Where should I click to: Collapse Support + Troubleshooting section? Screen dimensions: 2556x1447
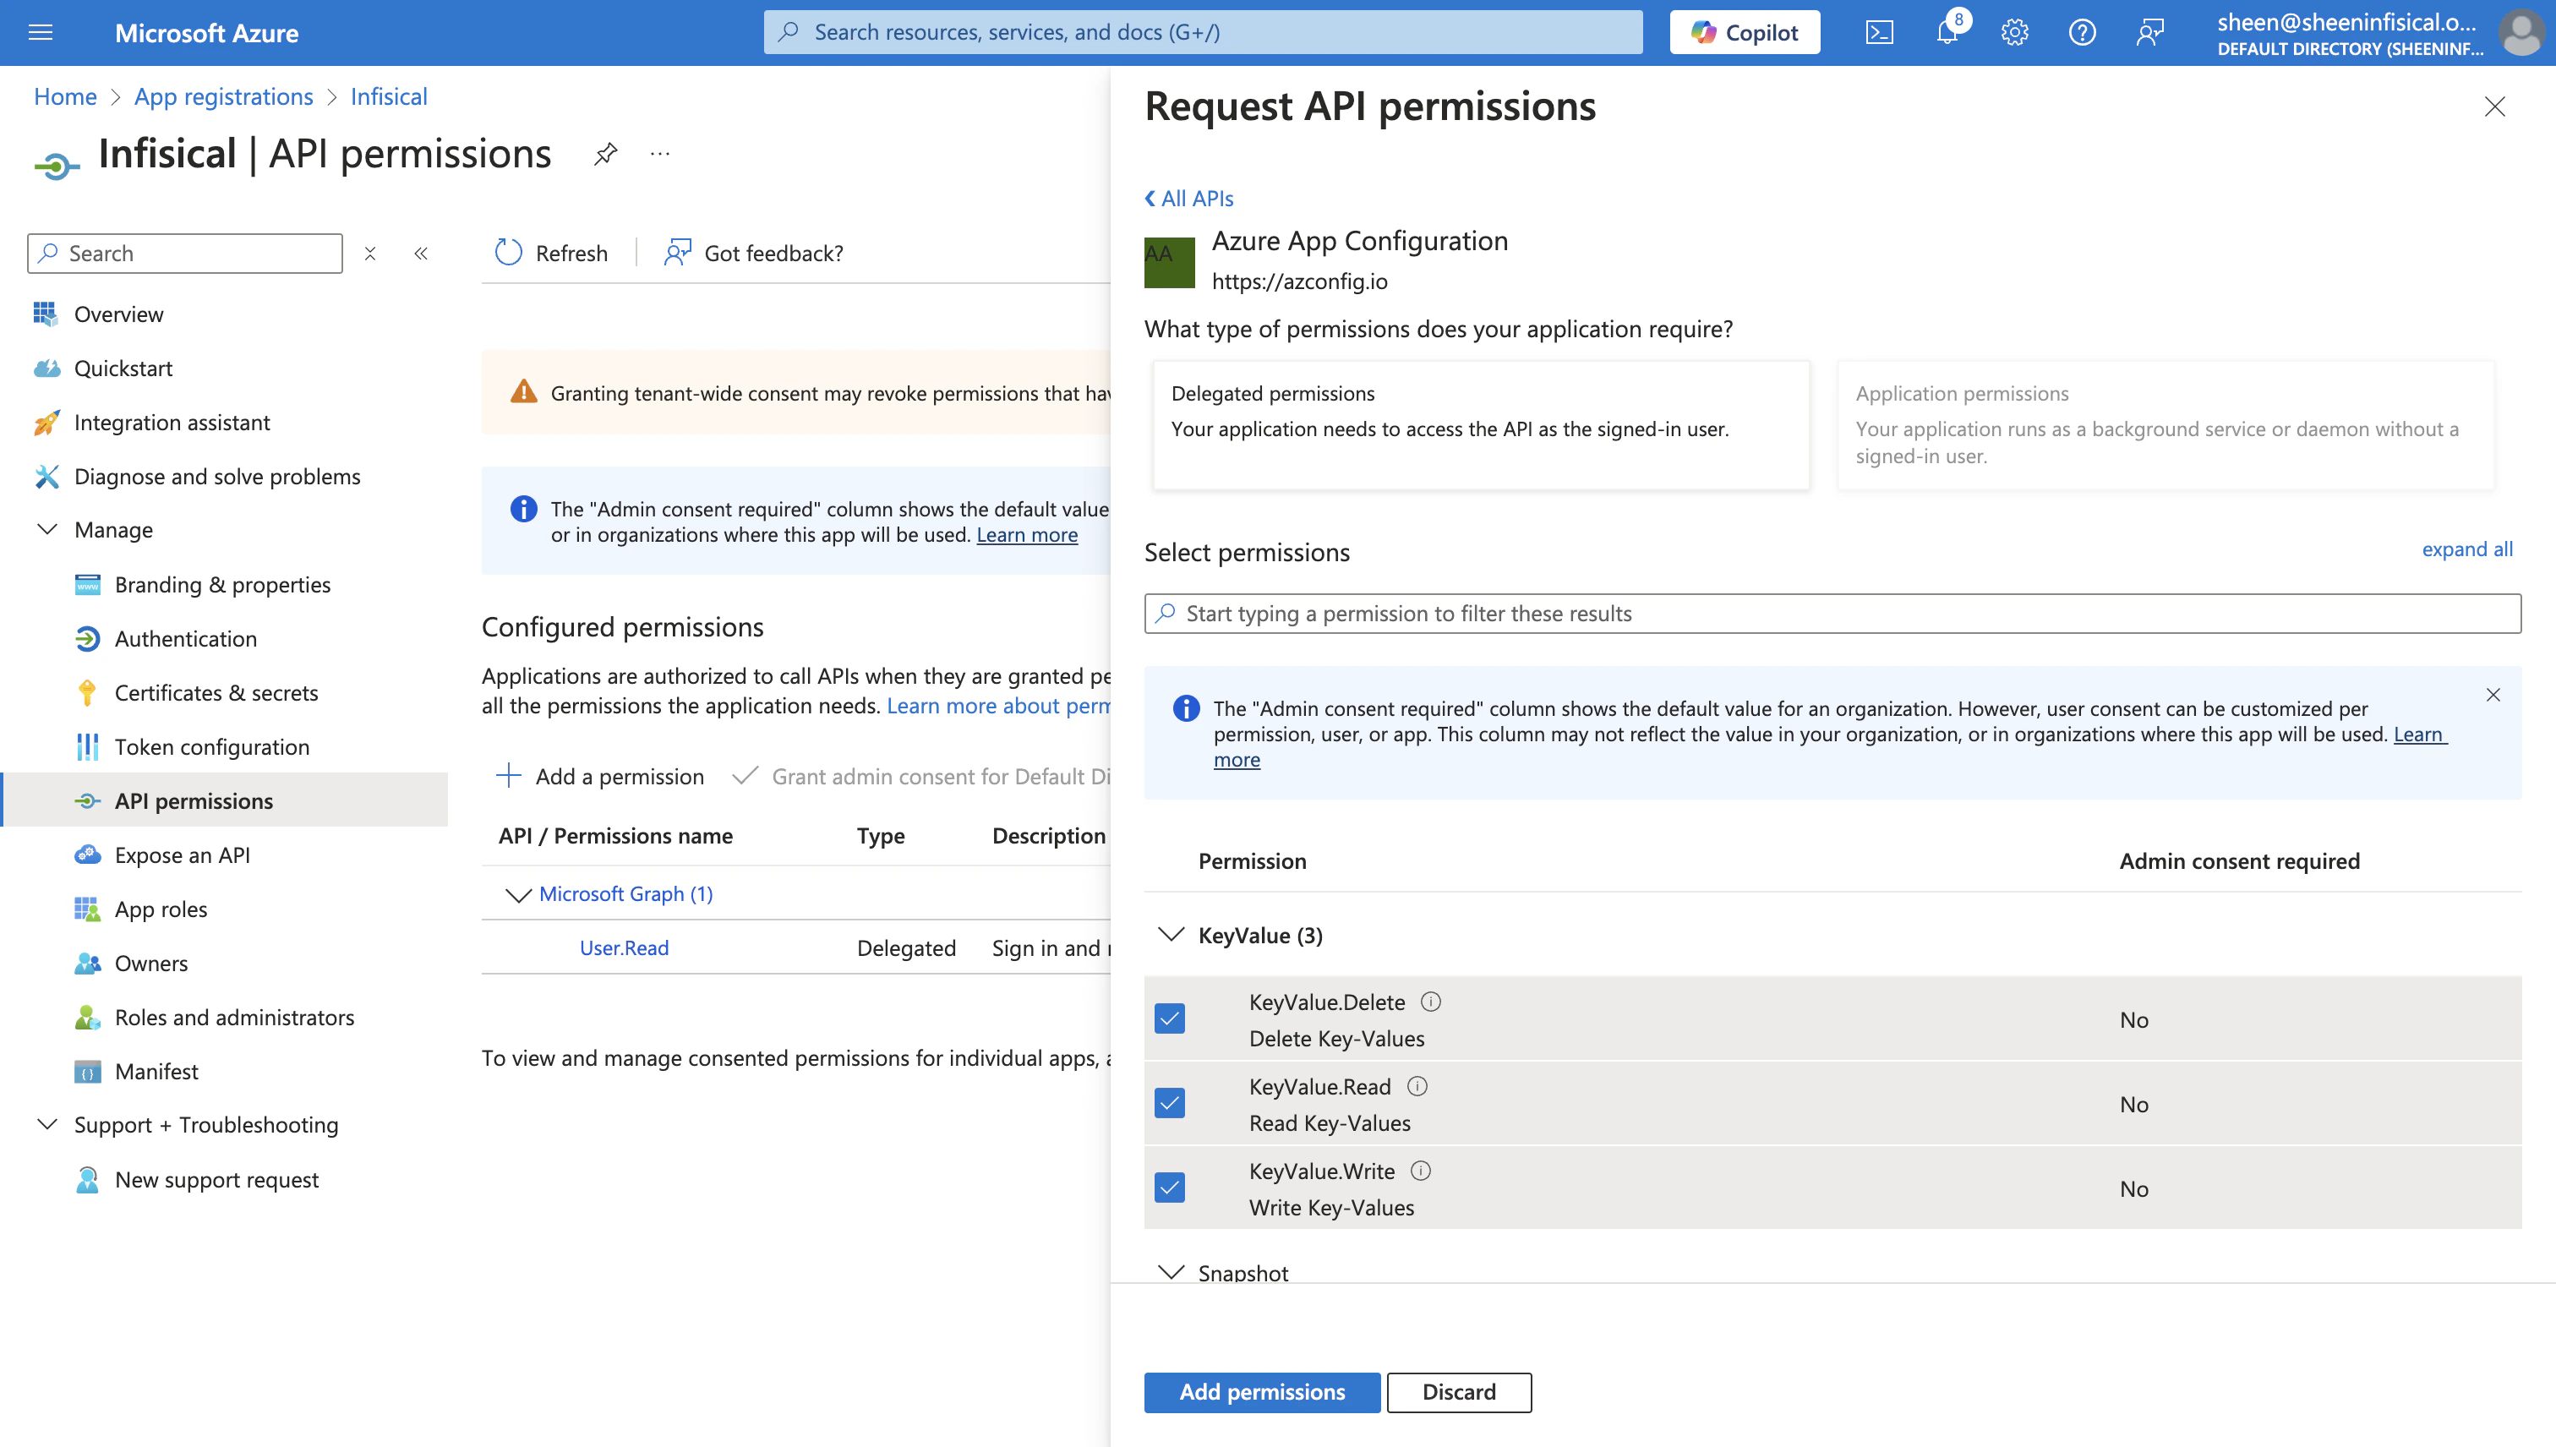tap(46, 1124)
